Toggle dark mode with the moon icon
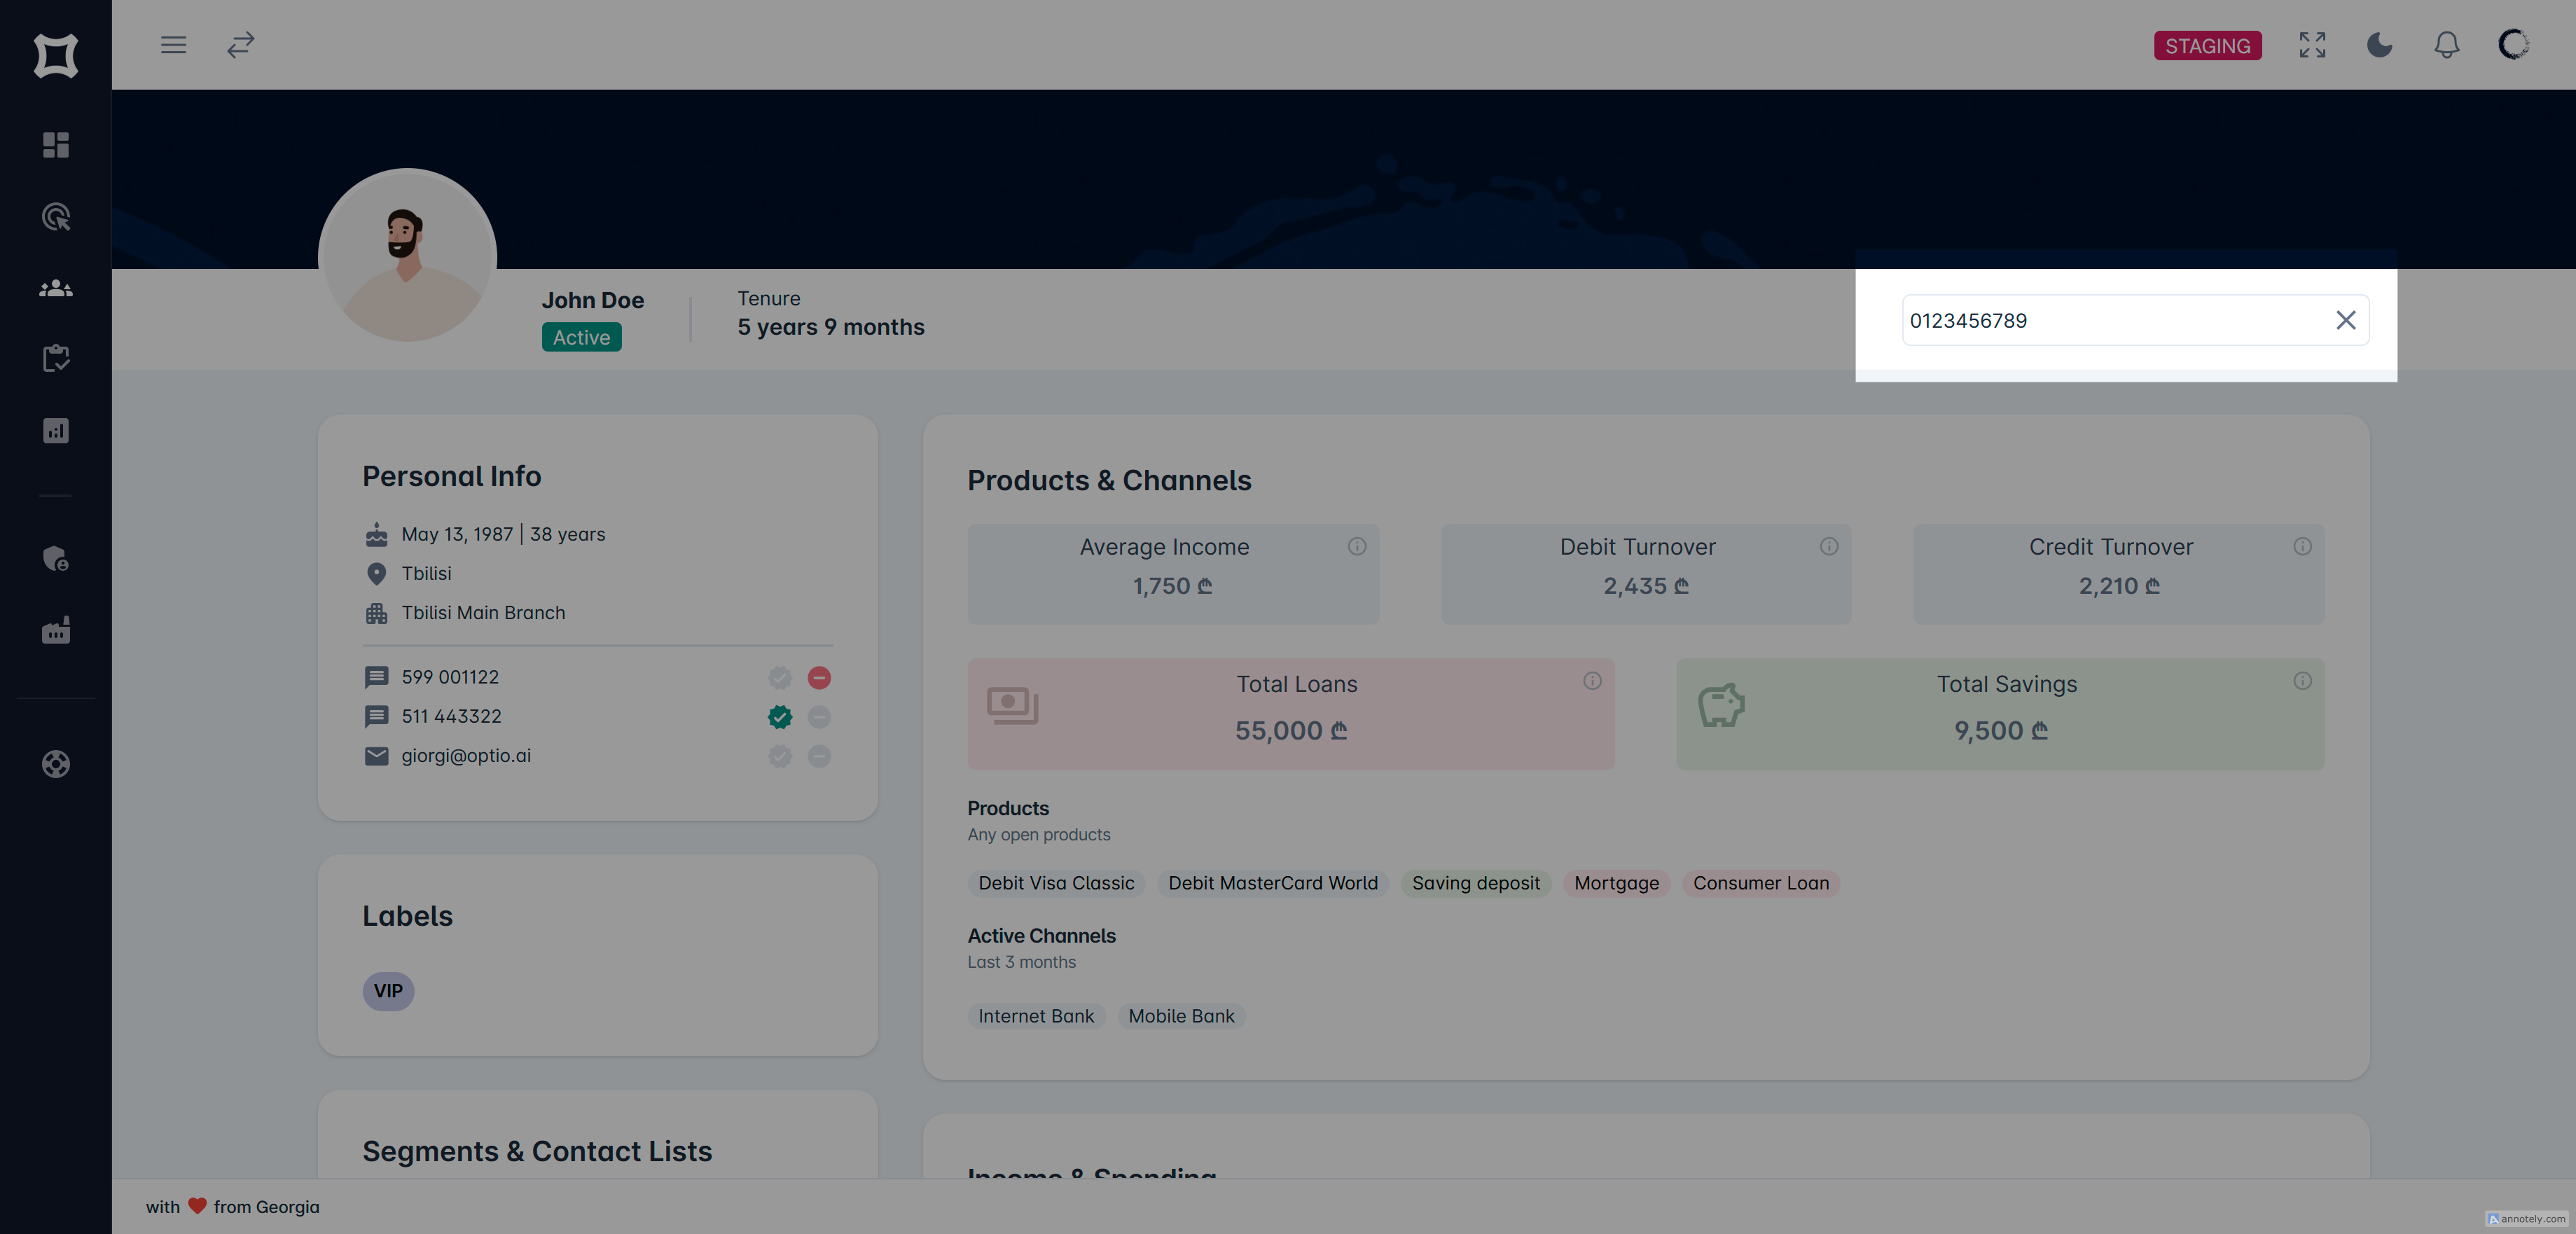Viewport: 2576px width, 1234px height. click(2379, 45)
